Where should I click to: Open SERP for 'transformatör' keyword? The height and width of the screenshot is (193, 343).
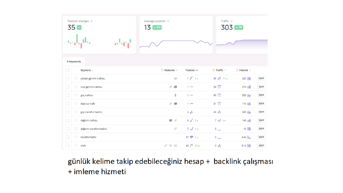pos(261,137)
